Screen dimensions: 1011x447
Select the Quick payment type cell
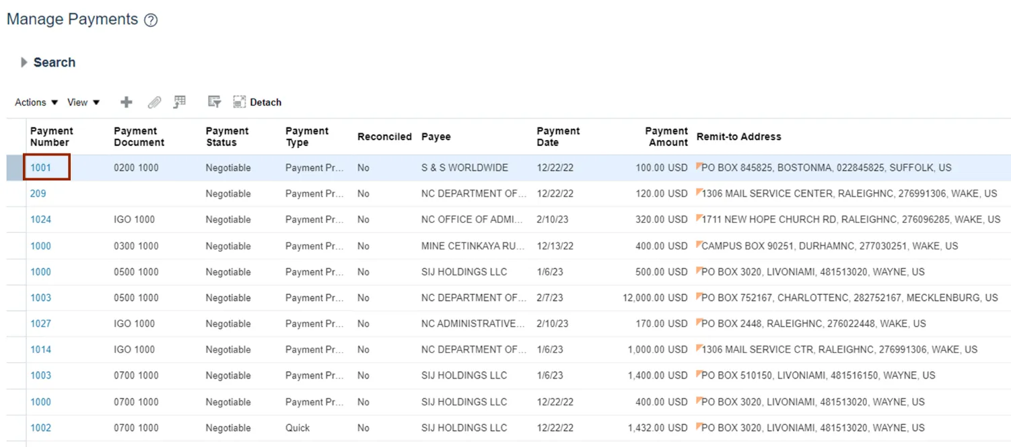(x=298, y=428)
